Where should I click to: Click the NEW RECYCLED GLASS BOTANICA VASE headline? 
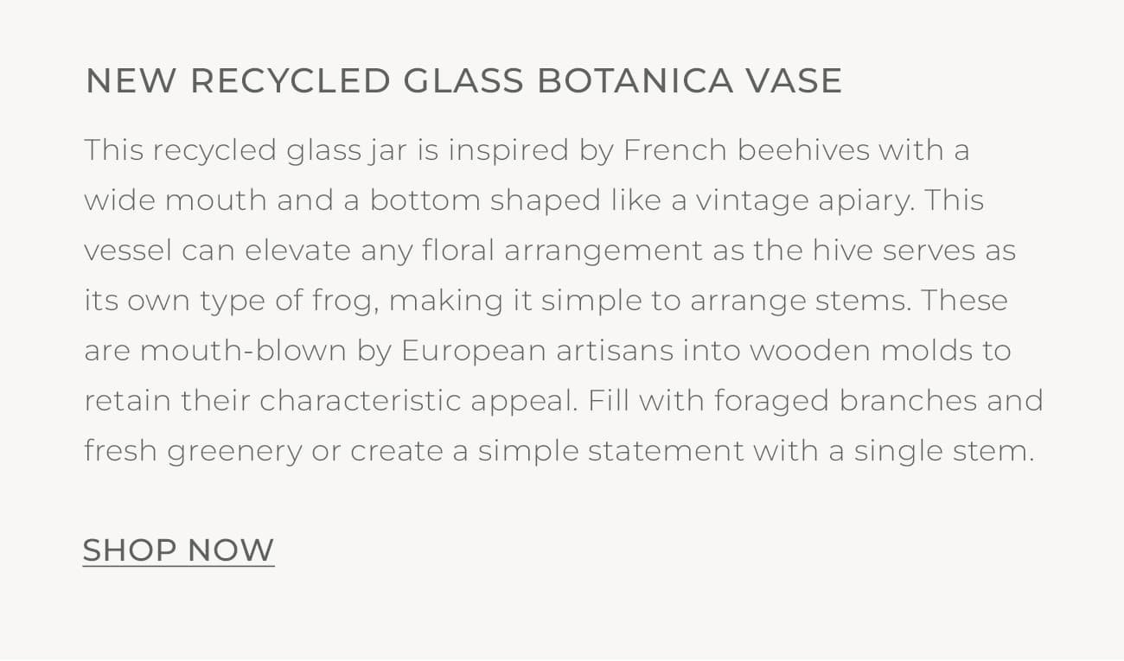click(464, 79)
